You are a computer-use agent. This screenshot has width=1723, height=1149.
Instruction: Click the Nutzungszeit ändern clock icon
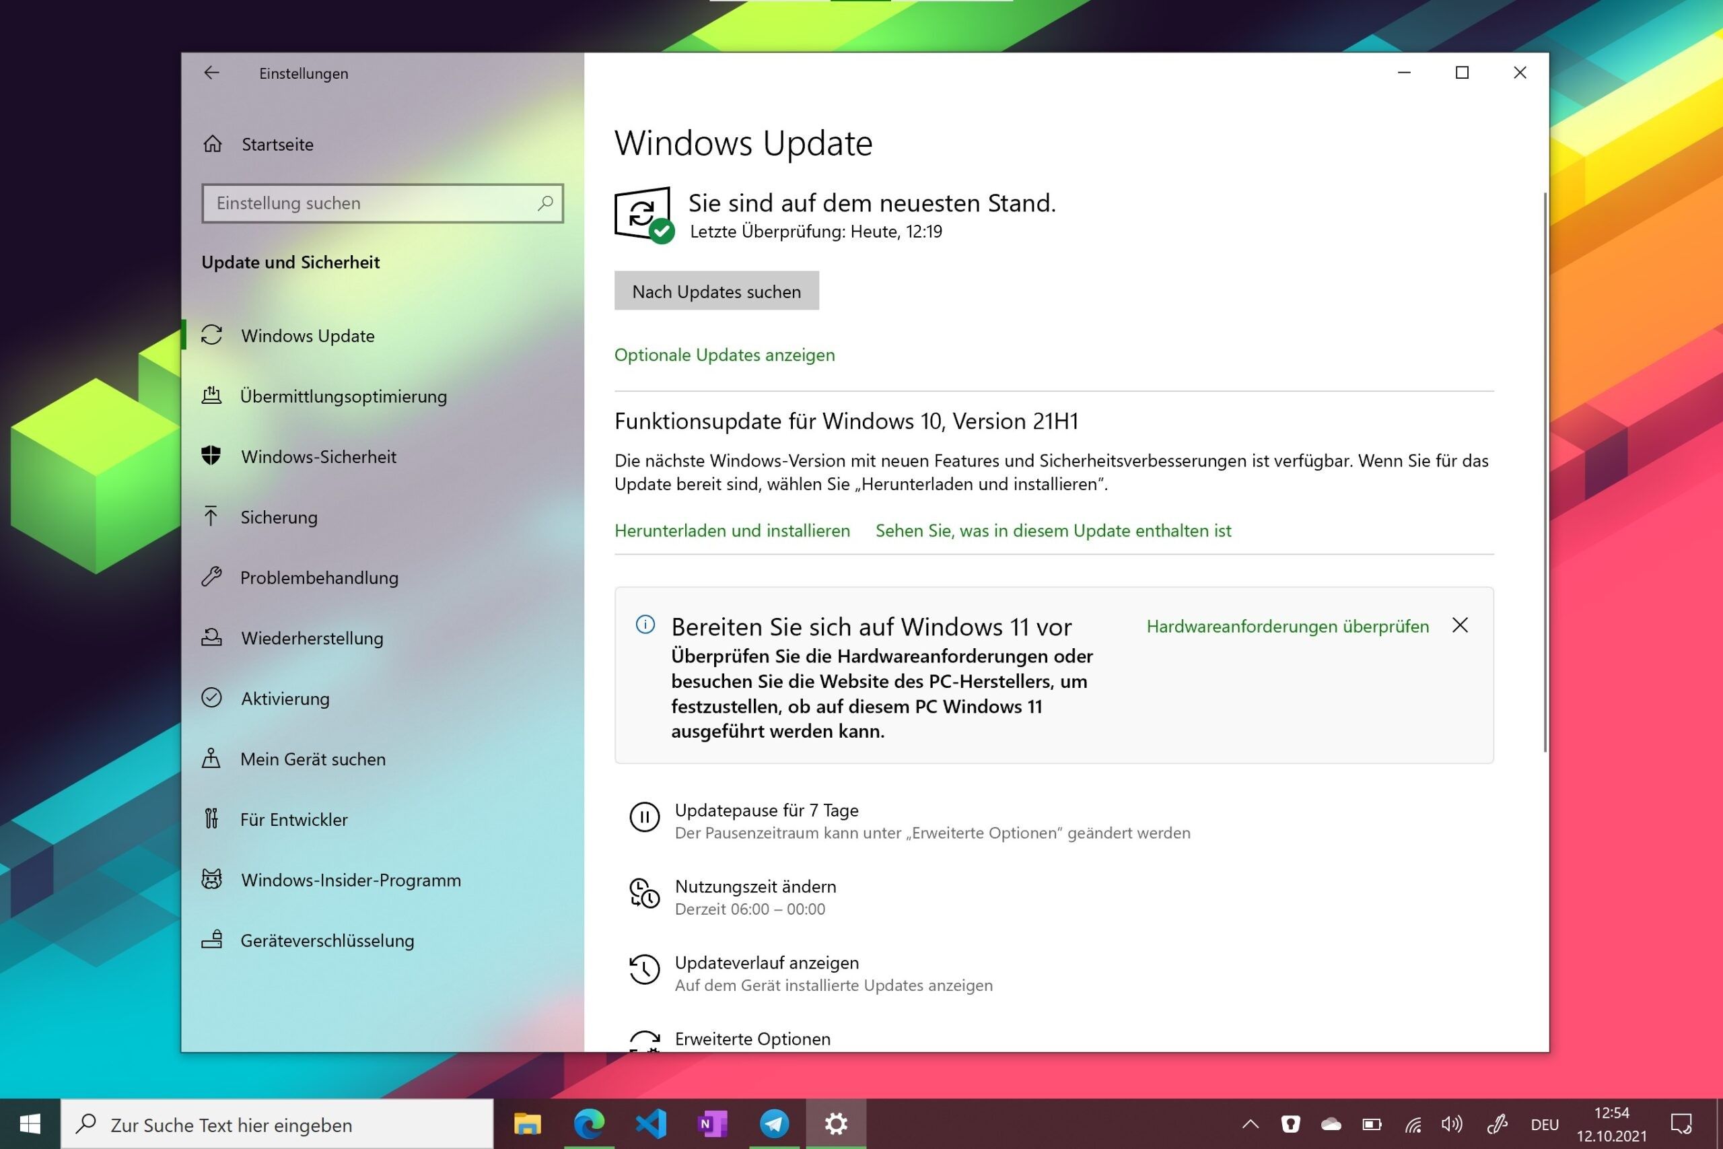644,894
